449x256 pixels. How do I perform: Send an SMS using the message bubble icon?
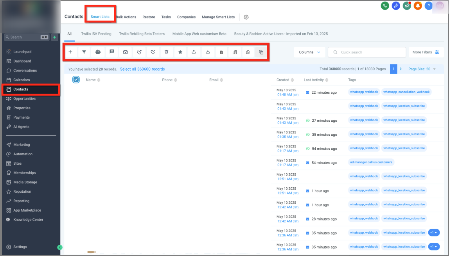pyautogui.click(x=111, y=52)
